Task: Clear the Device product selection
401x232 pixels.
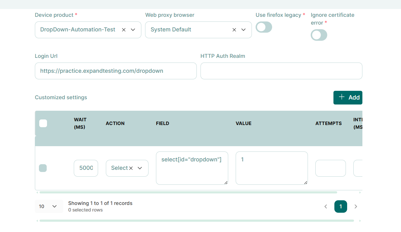Action: coord(124,30)
